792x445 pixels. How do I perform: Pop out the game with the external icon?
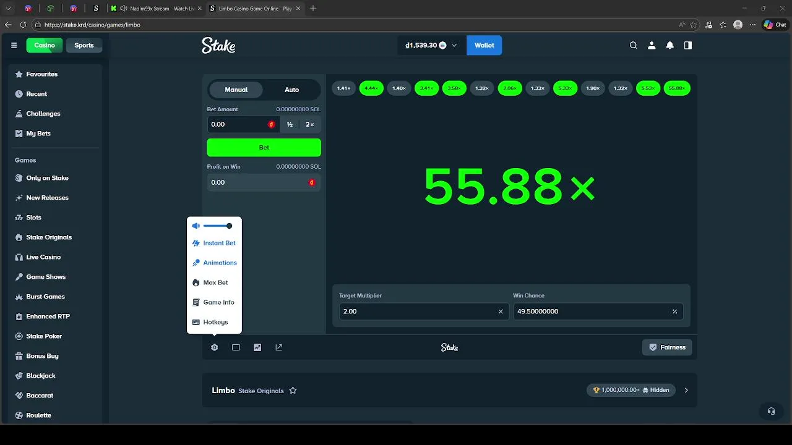click(x=279, y=347)
